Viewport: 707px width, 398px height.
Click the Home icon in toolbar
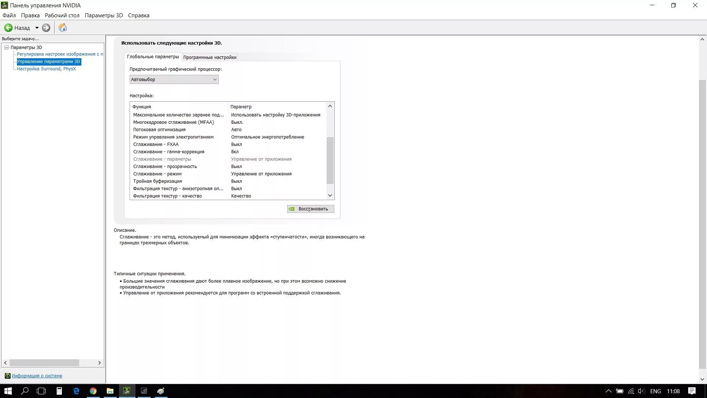[63, 28]
